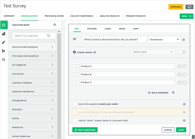195x139 pixels.
Task: Click help icon for Other answer option
Action: (x=184, y=120)
